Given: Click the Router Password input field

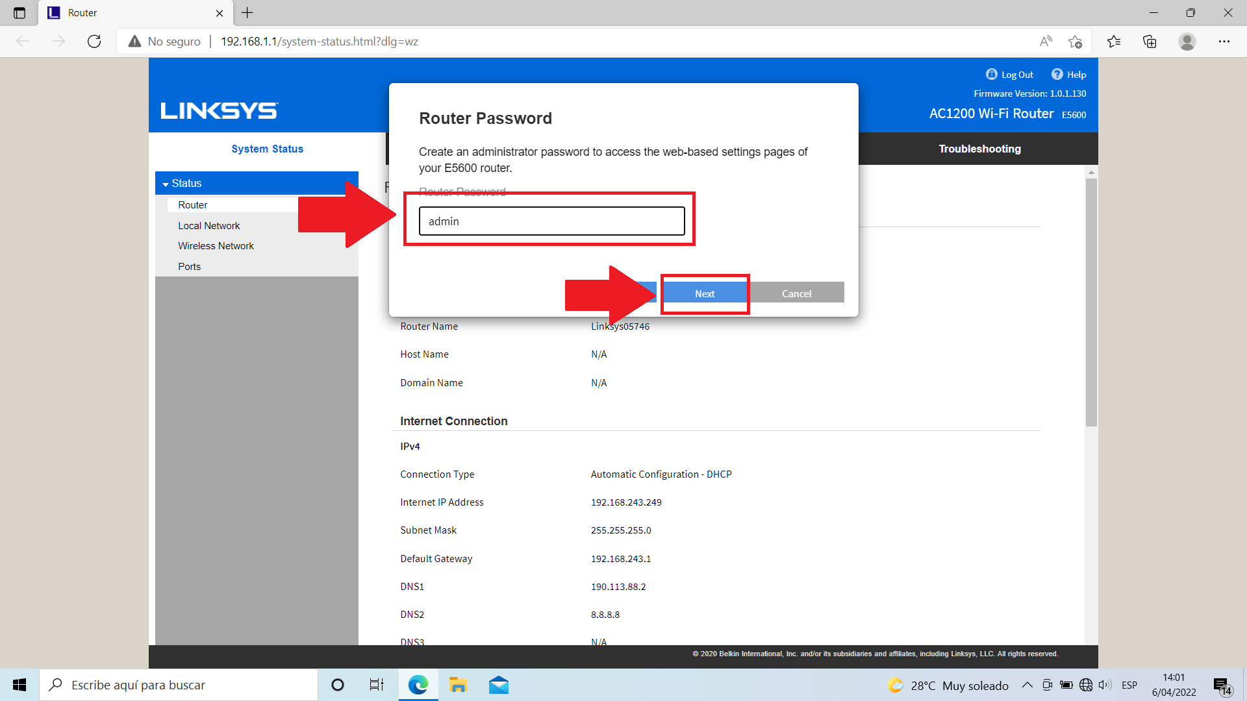Looking at the screenshot, I should point(551,221).
